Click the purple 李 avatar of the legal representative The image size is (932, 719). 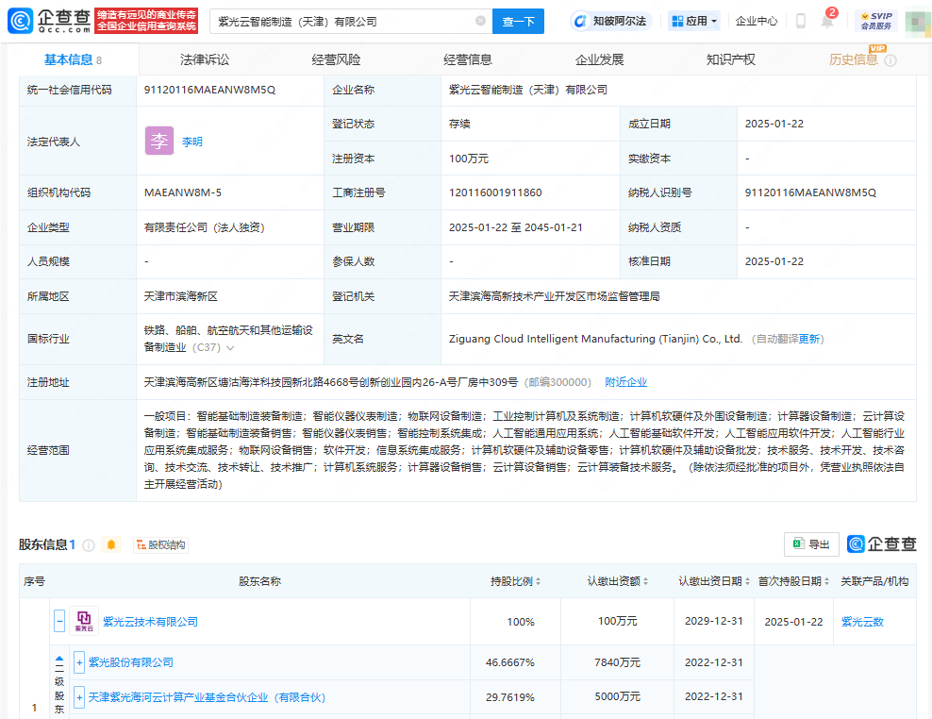coord(159,141)
